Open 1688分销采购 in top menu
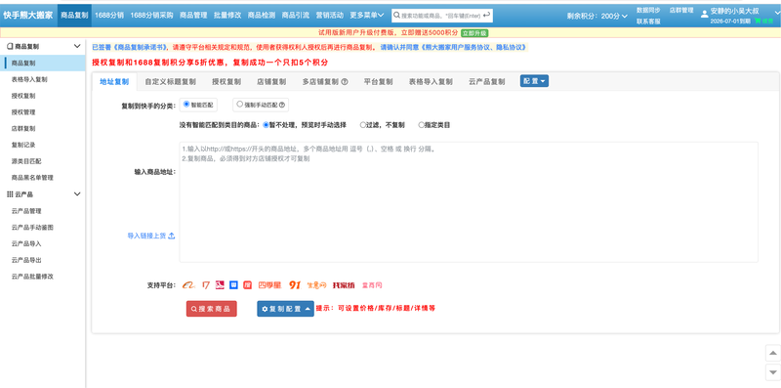Image resolution: width=781 pixels, height=388 pixels. coord(152,16)
